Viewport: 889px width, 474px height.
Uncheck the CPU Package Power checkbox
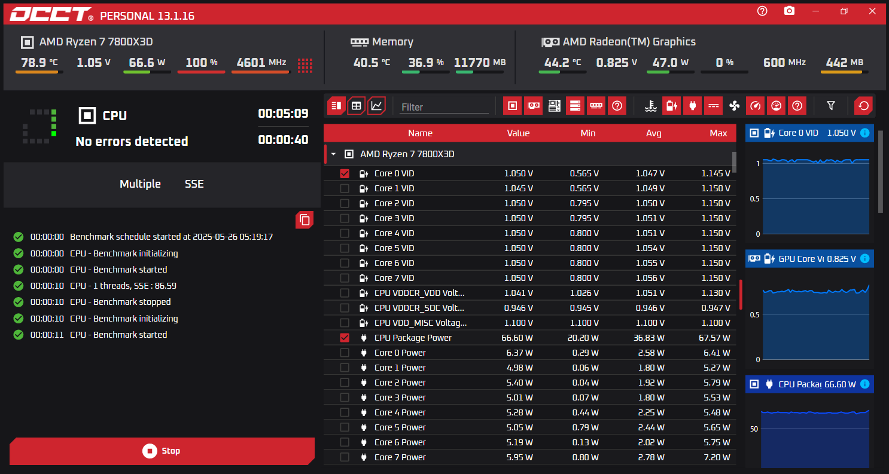[345, 338]
